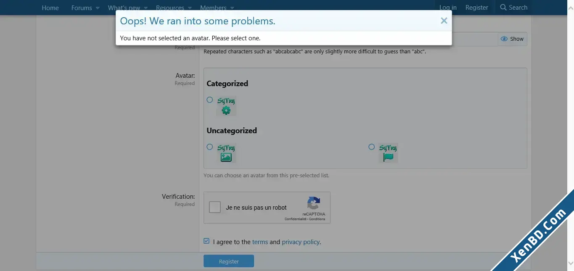Expand the Forums dropdown arrow

pyautogui.click(x=98, y=8)
